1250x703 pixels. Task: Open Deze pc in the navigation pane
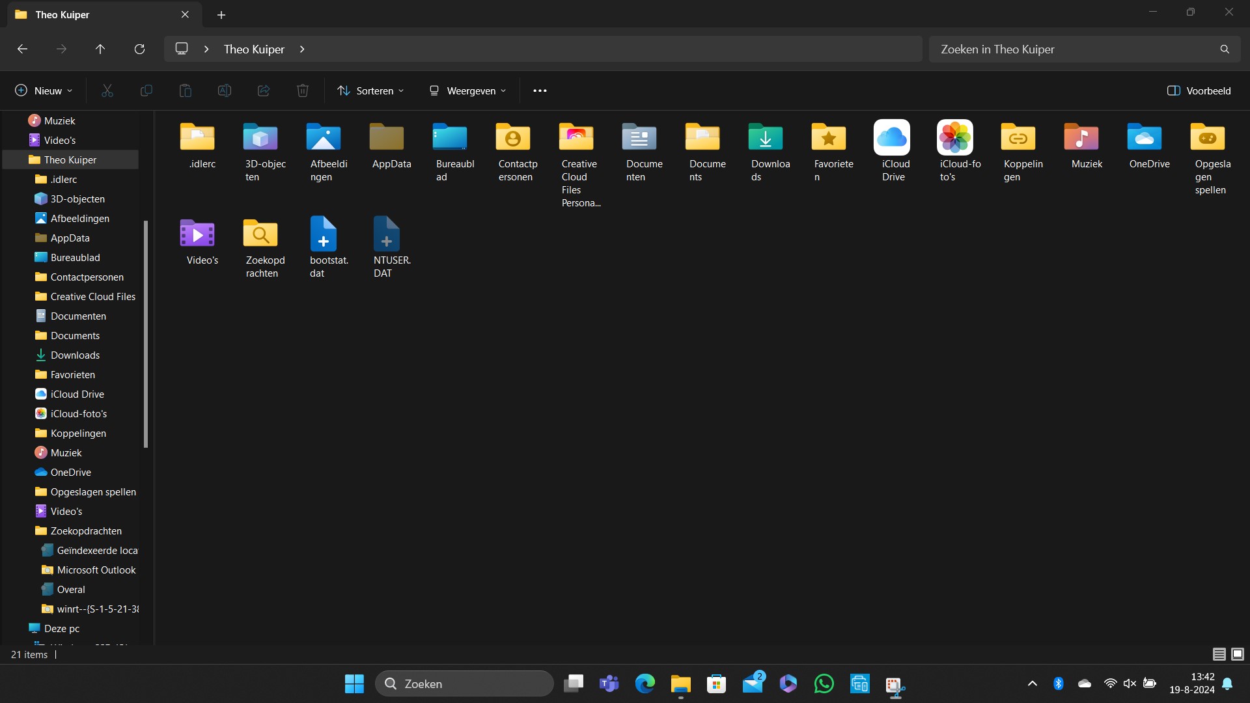click(x=62, y=628)
